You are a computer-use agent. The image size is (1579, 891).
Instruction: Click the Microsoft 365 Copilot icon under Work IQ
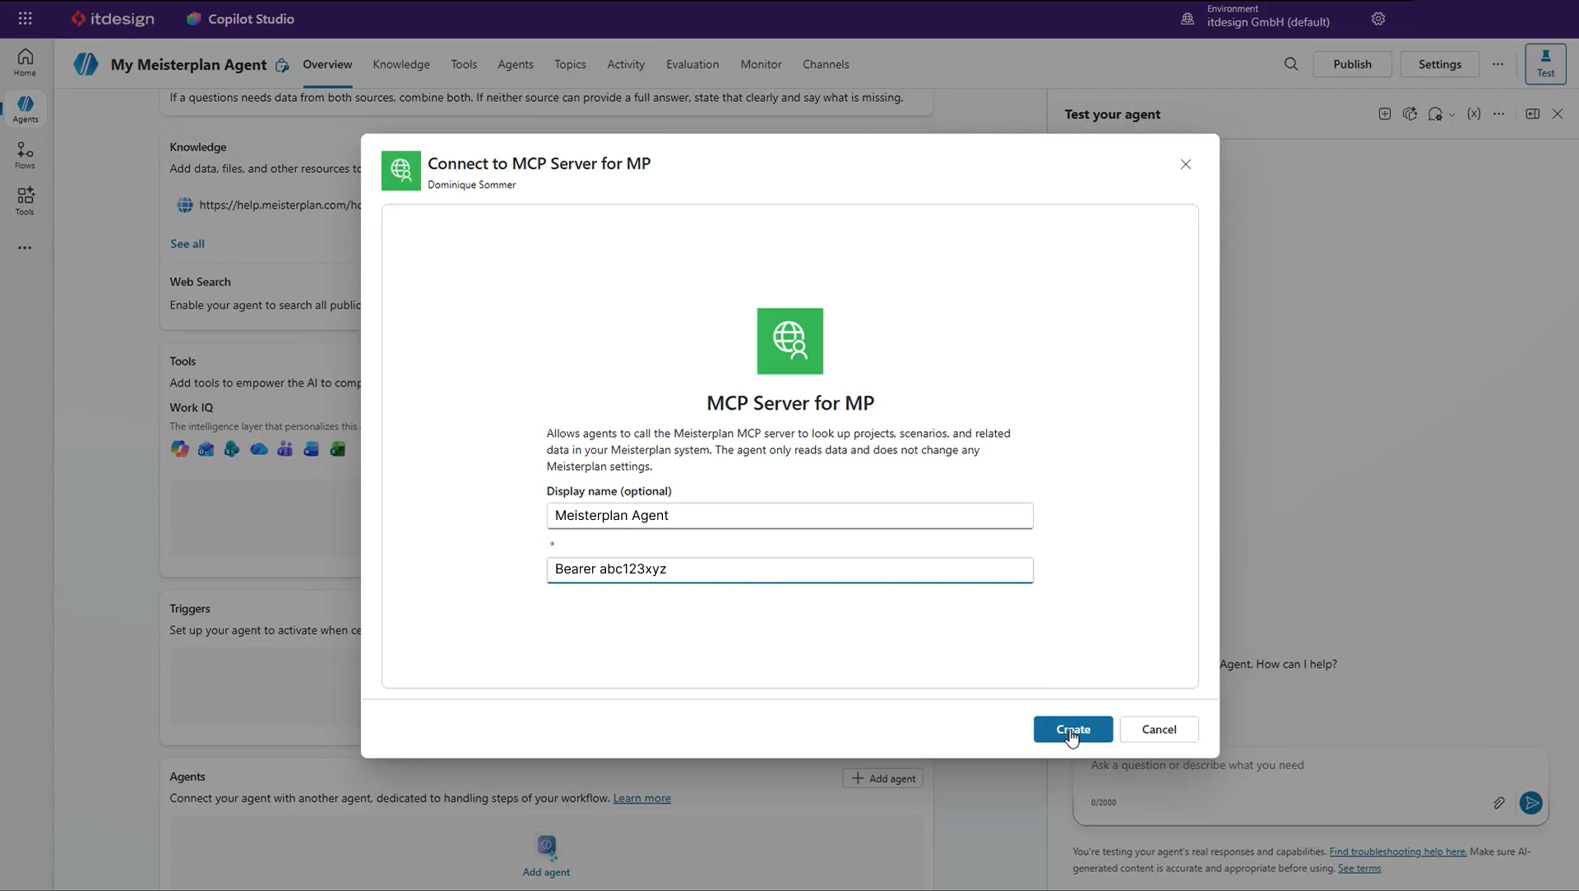click(179, 449)
